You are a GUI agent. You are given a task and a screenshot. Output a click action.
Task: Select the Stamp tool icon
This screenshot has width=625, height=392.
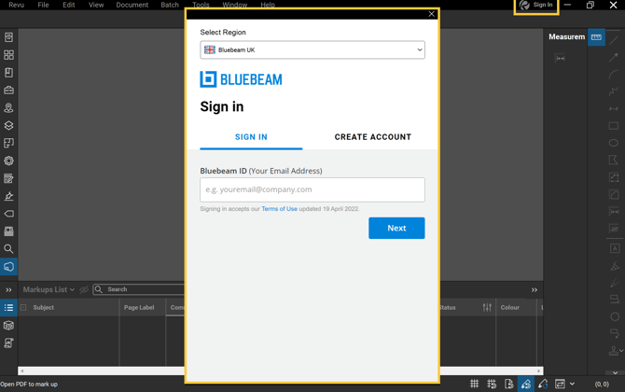tap(614, 351)
